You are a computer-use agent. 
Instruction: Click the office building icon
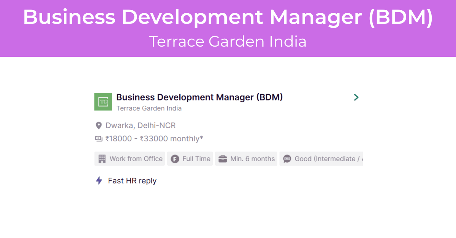[102, 159]
